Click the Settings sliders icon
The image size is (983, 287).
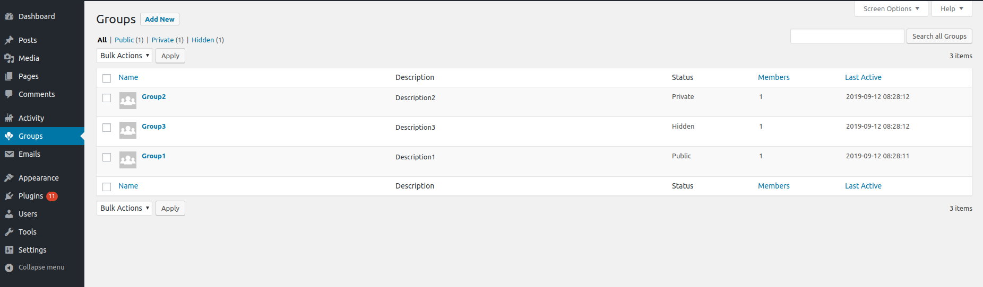pos(9,250)
